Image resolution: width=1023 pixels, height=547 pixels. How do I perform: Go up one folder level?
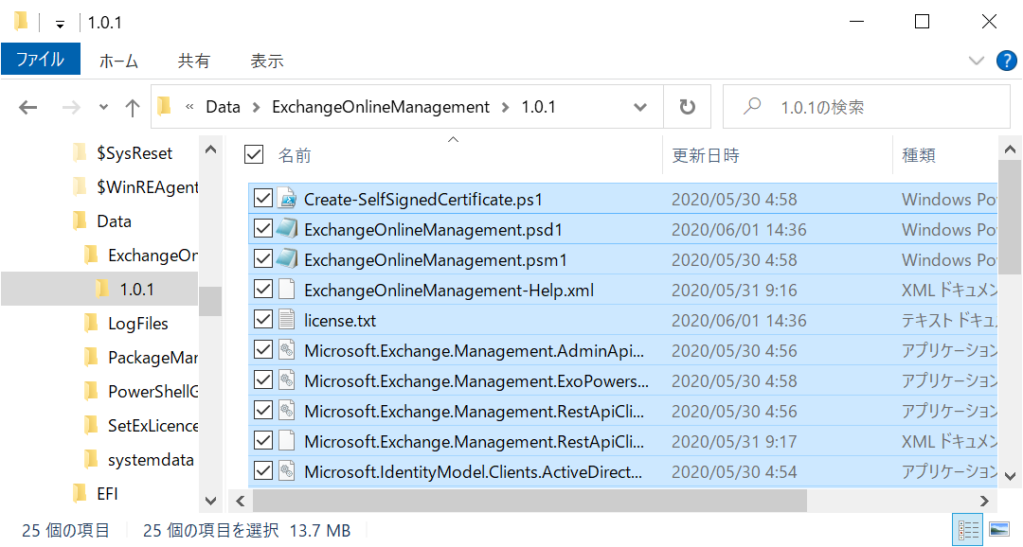[x=133, y=107]
